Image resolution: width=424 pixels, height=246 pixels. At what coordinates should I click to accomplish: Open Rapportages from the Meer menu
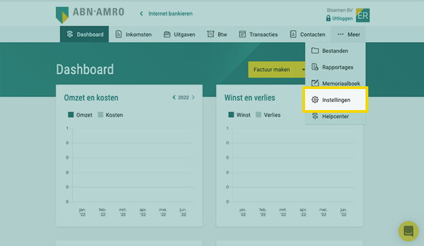(x=335, y=67)
